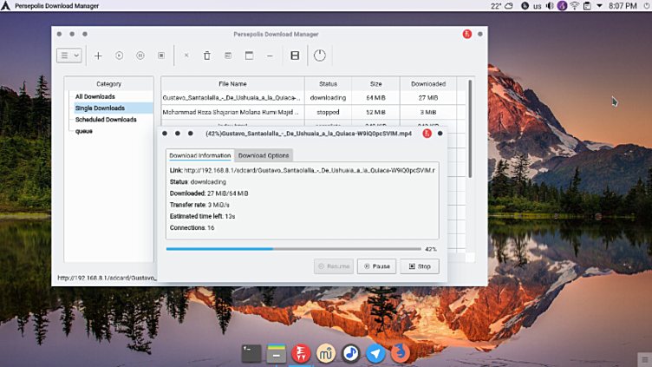
Task: Click the add new download plus icon
Action: pos(98,56)
